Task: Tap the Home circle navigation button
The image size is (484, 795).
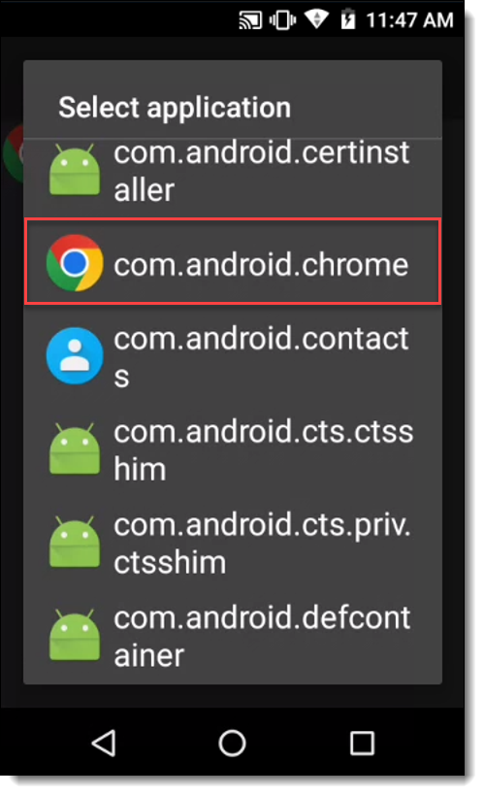Action: 232,744
